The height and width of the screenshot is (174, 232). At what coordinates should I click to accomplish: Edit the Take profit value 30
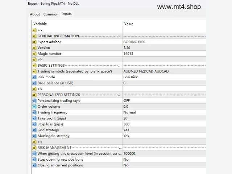tap(125, 118)
